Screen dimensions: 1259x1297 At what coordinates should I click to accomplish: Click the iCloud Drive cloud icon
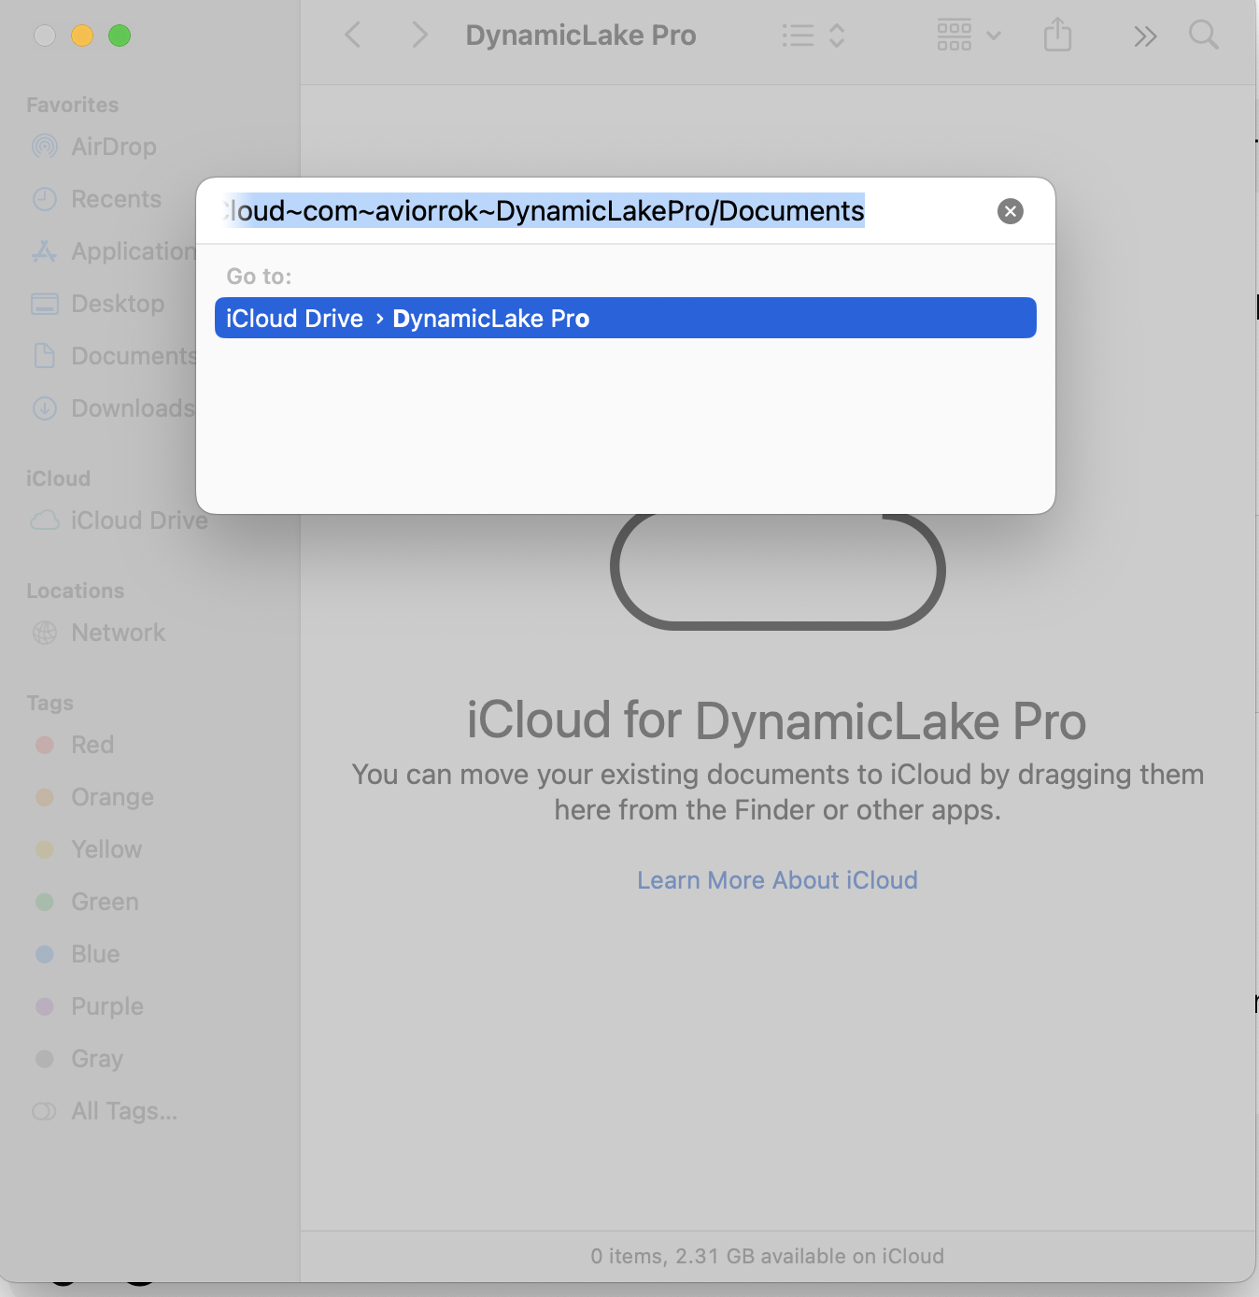[45, 520]
